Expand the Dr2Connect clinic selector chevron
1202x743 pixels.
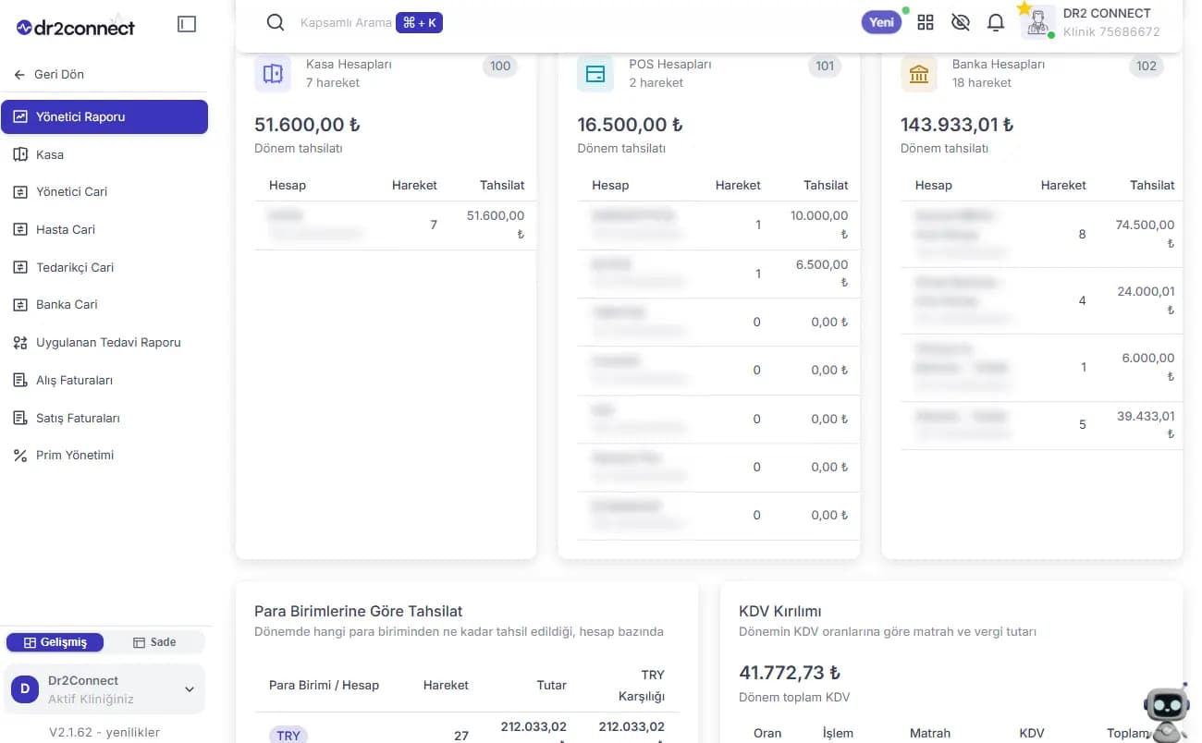[x=190, y=689]
